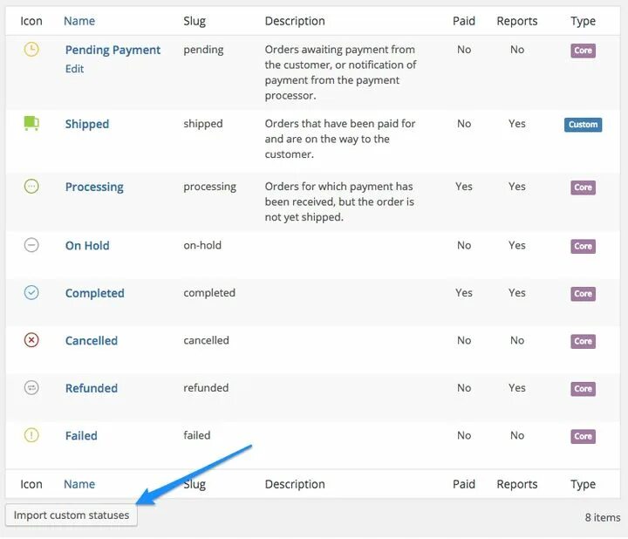This screenshot has height=539, width=628.
Task: Click the Core badge in Failed row
Action: (583, 436)
